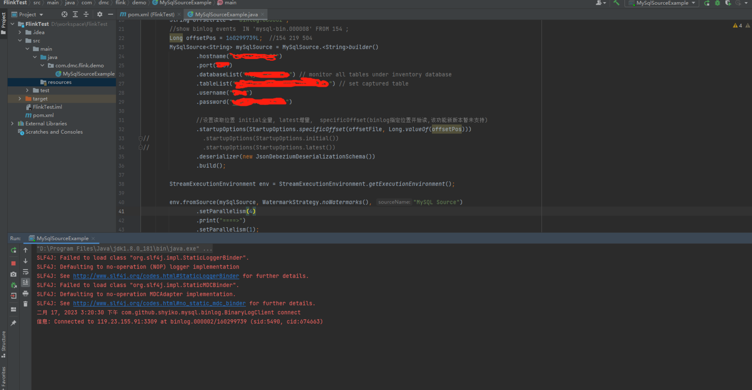Debug MySqlSourceExample with the bug icon
This screenshot has height=390, width=752.
pyautogui.click(x=717, y=3)
